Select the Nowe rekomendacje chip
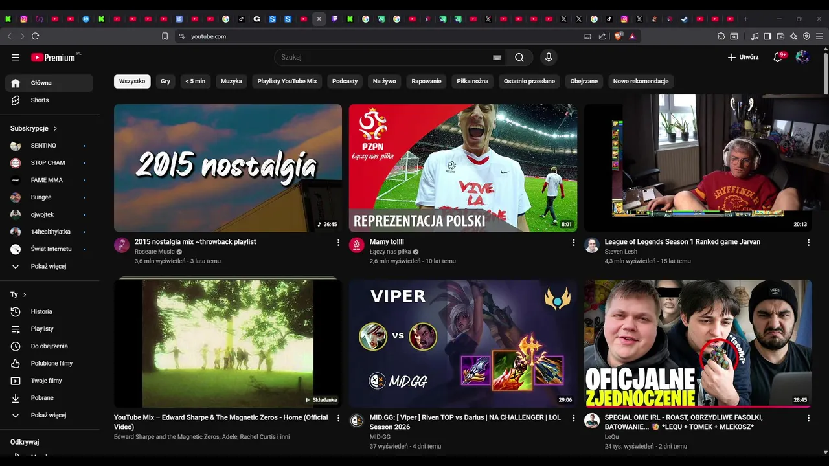Image resolution: width=829 pixels, height=466 pixels. coord(641,82)
